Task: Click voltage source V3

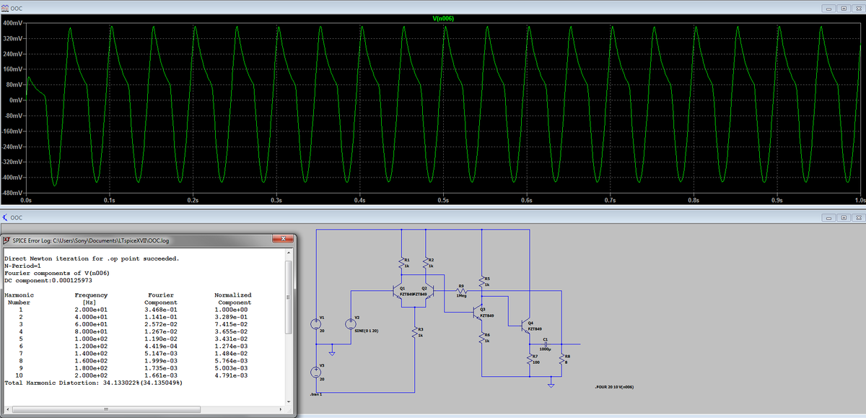Action: (x=315, y=372)
